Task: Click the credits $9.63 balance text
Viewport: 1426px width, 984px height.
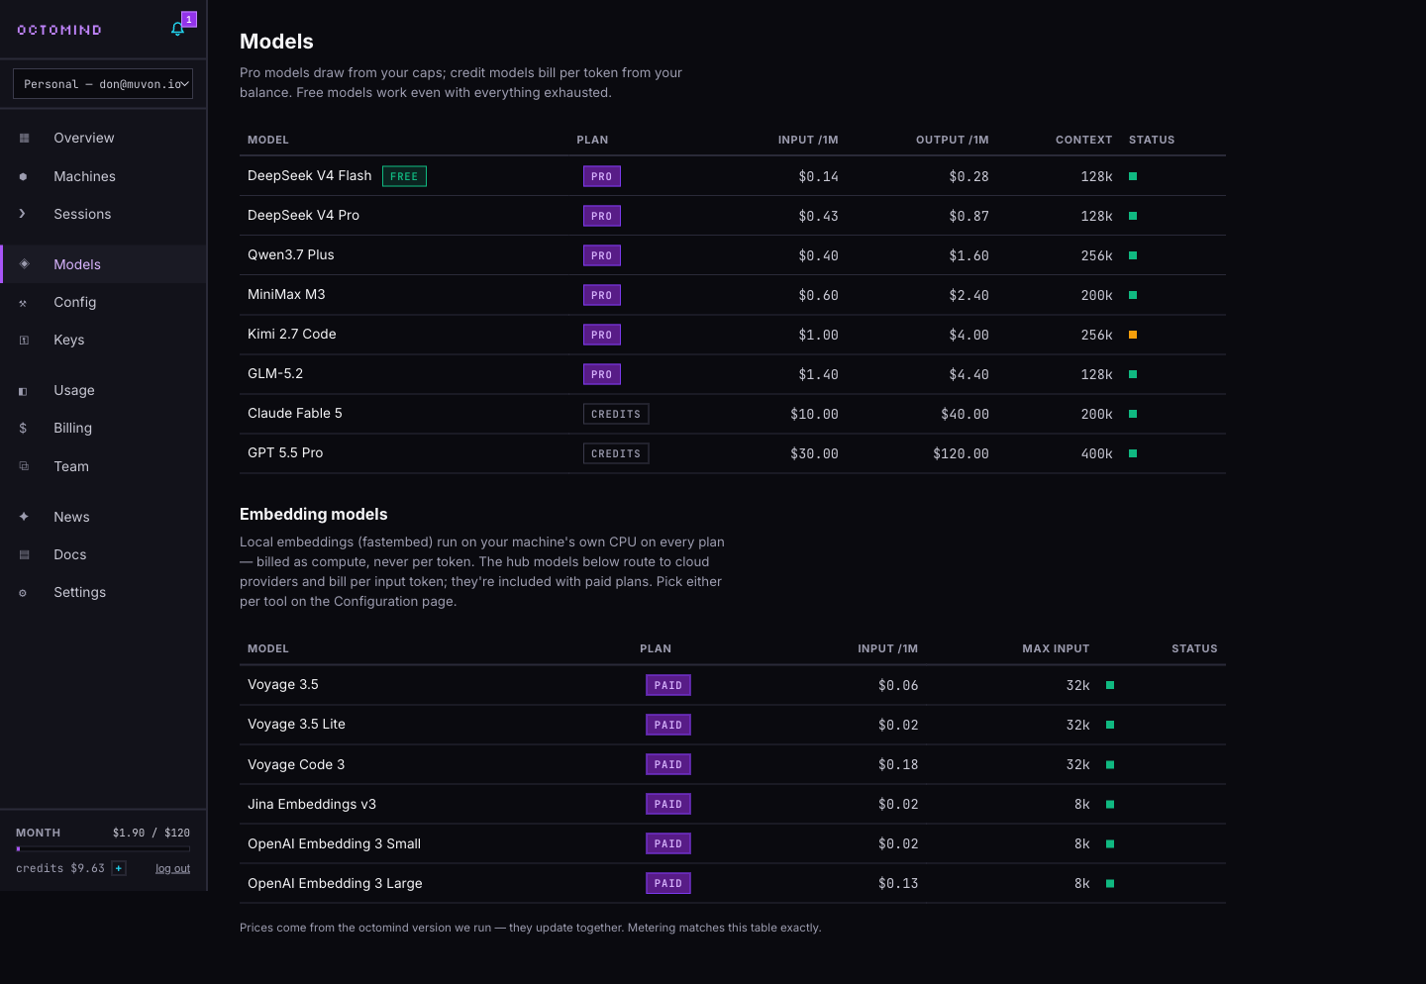Action: tap(60, 868)
